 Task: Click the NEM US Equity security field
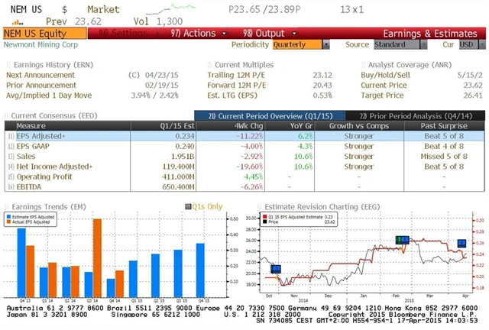point(45,34)
